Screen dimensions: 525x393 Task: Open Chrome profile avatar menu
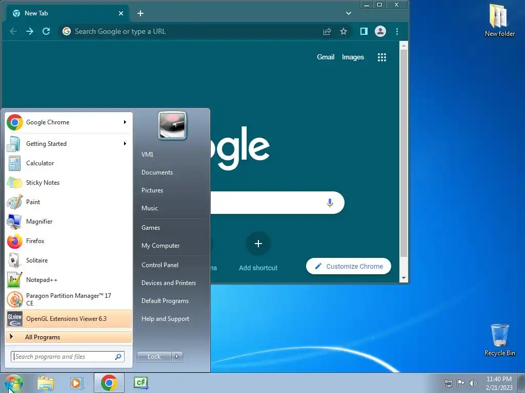point(380,31)
